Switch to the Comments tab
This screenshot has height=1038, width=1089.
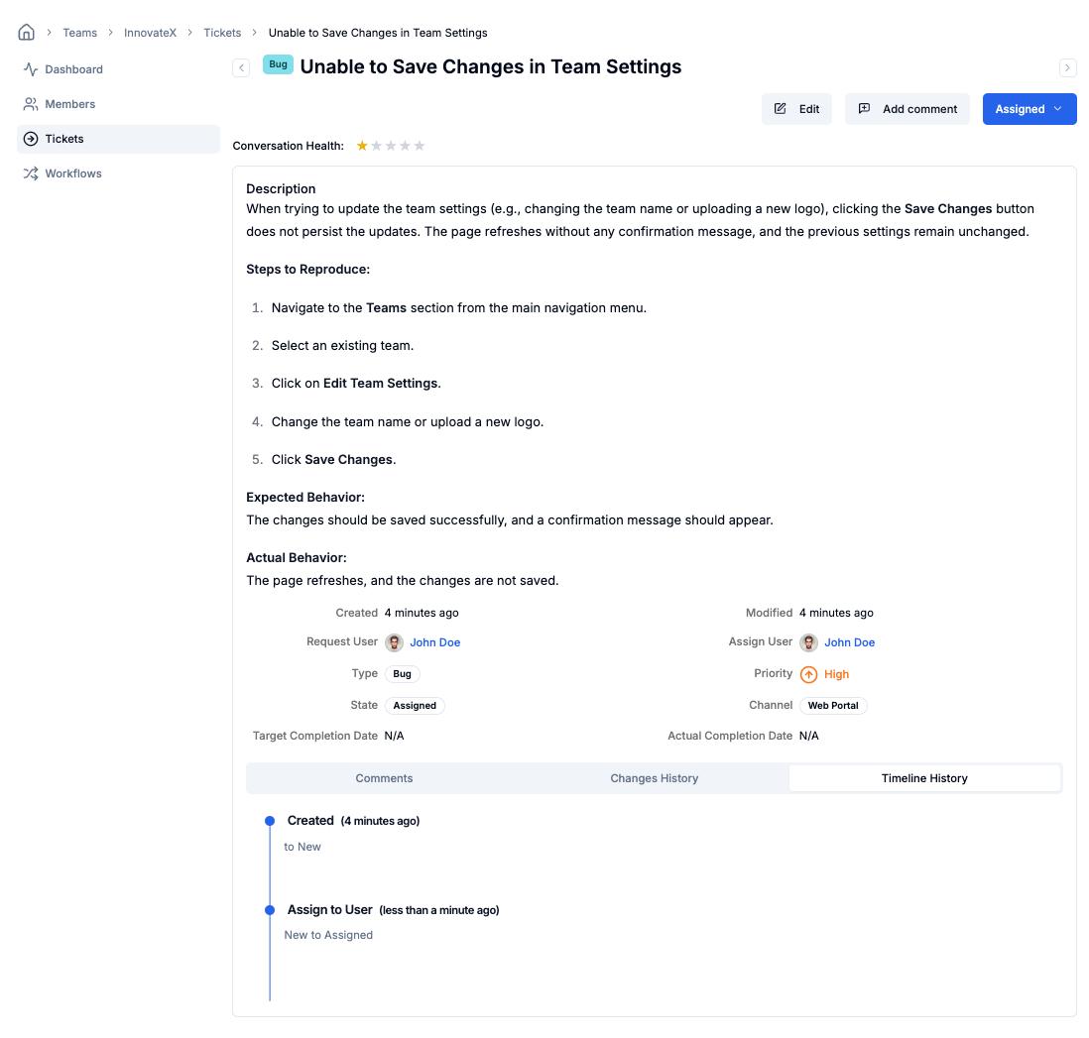click(x=384, y=778)
